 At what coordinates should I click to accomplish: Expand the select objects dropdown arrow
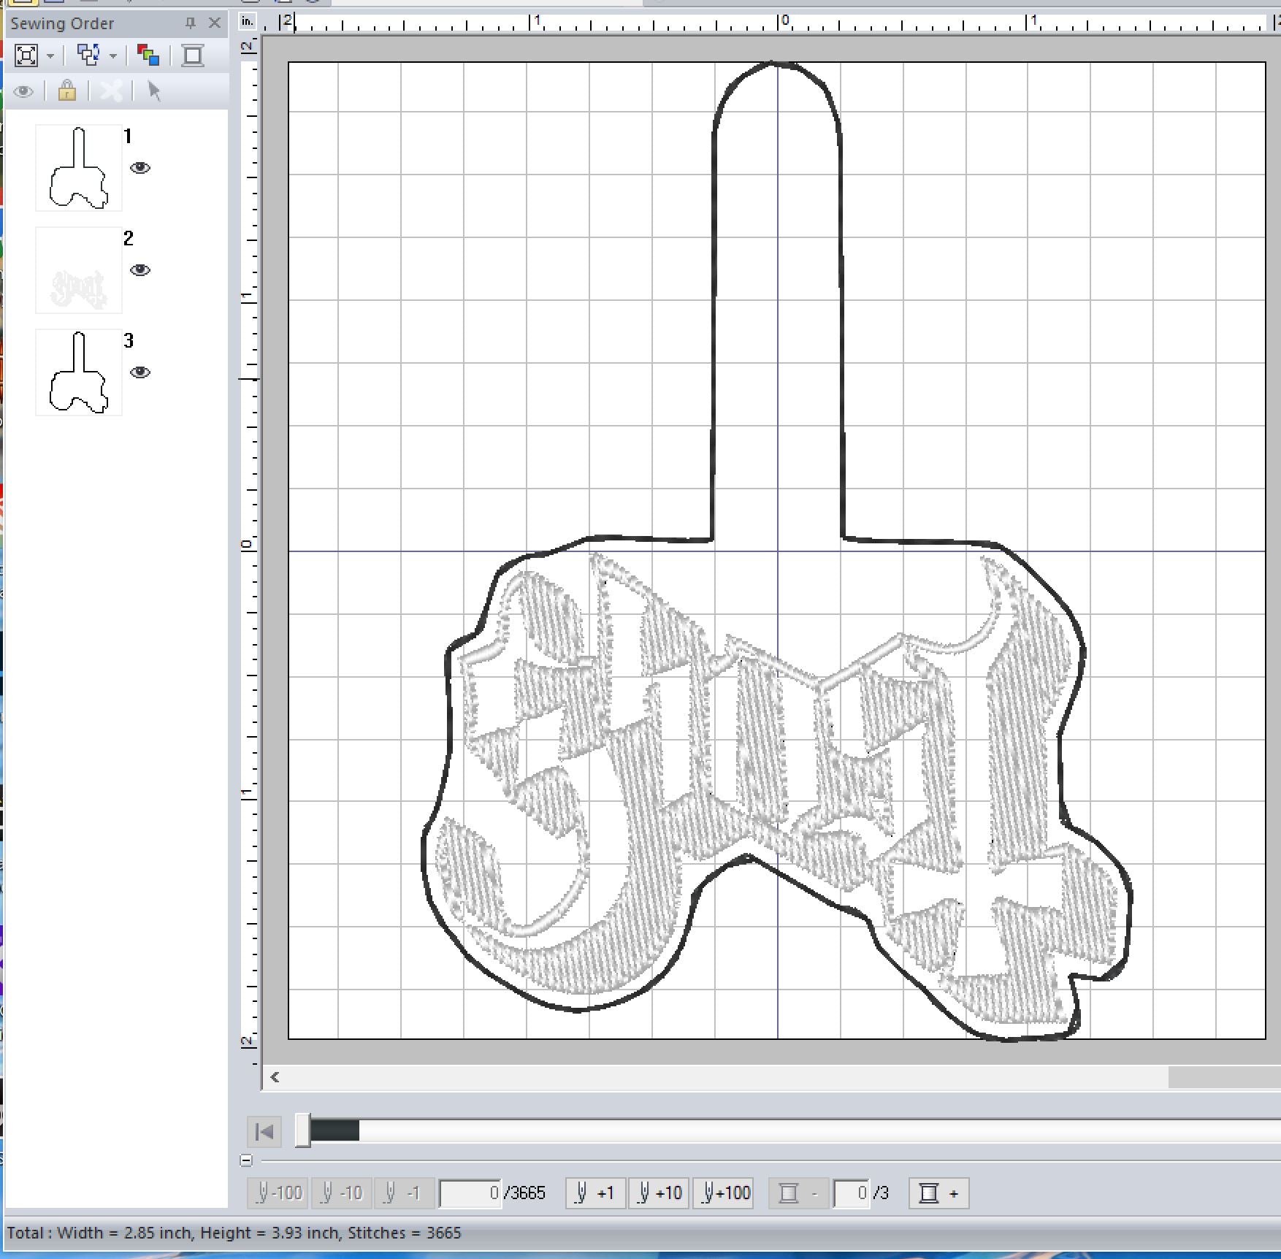point(113,56)
